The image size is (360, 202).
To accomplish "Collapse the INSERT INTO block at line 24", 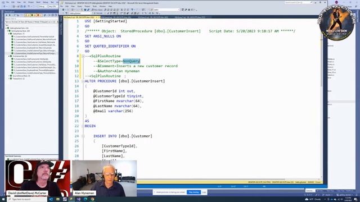I will pos(83,136).
